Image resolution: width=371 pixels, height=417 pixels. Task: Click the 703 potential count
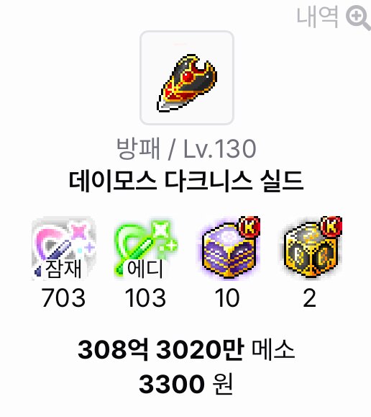point(63,297)
